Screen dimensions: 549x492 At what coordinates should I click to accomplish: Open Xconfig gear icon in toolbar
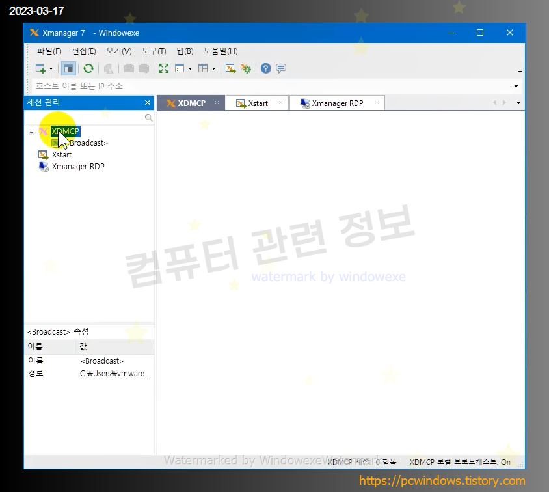(x=246, y=68)
